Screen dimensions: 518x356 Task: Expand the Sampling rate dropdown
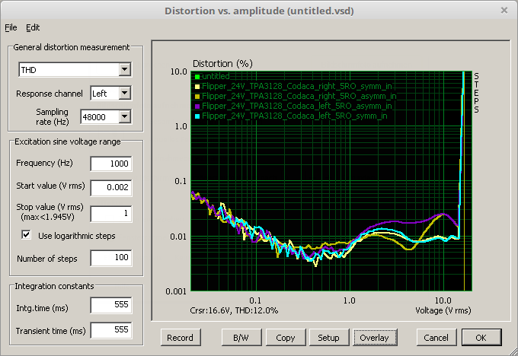(x=125, y=116)
